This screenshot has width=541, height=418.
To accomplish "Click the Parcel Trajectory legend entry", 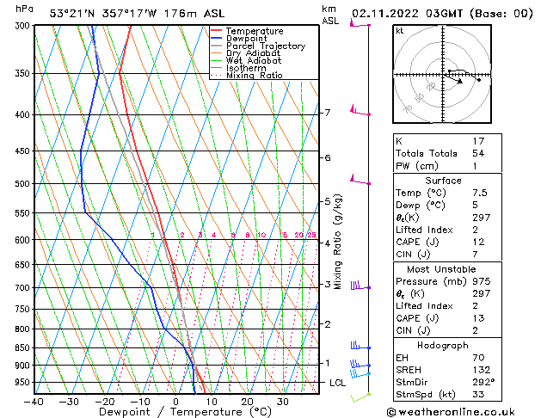I will 265,46.
